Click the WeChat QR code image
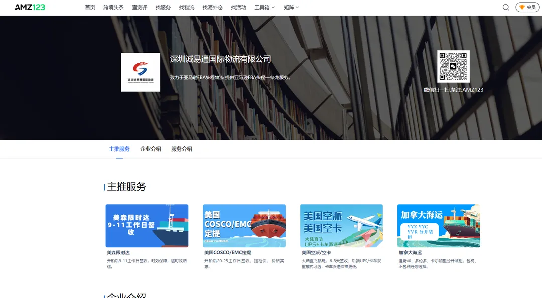 point(453,66)
